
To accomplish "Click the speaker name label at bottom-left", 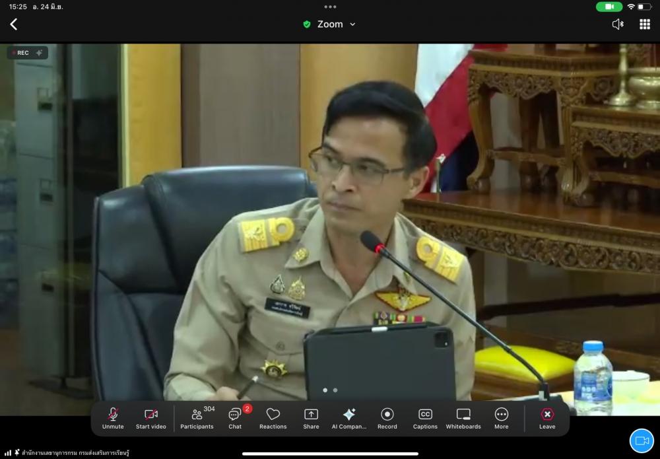I will click(x=75, y=453).
